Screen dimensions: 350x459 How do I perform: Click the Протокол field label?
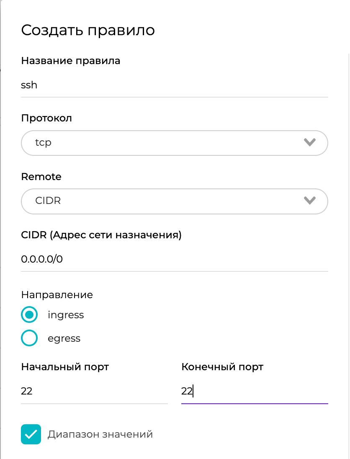[x=46, y=118]
